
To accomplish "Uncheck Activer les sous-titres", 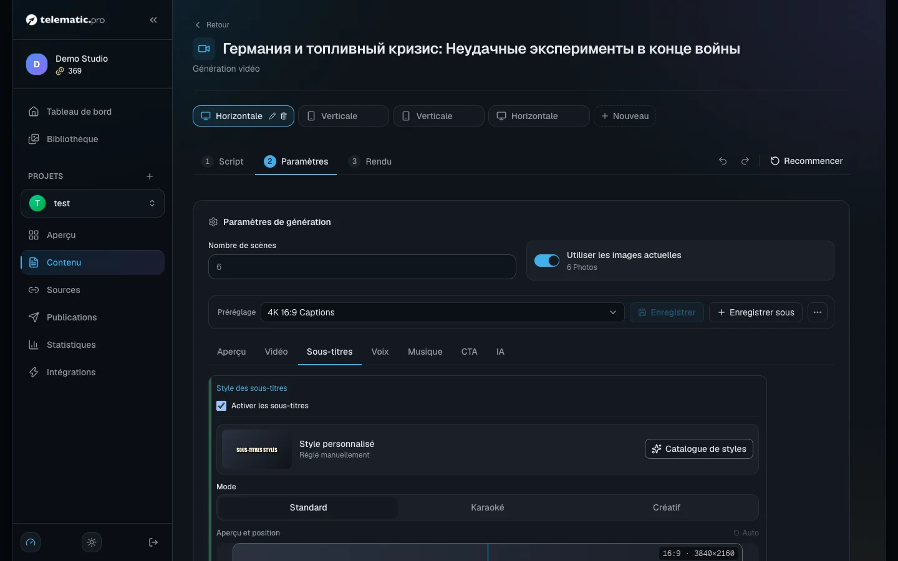I will point(221,406).
